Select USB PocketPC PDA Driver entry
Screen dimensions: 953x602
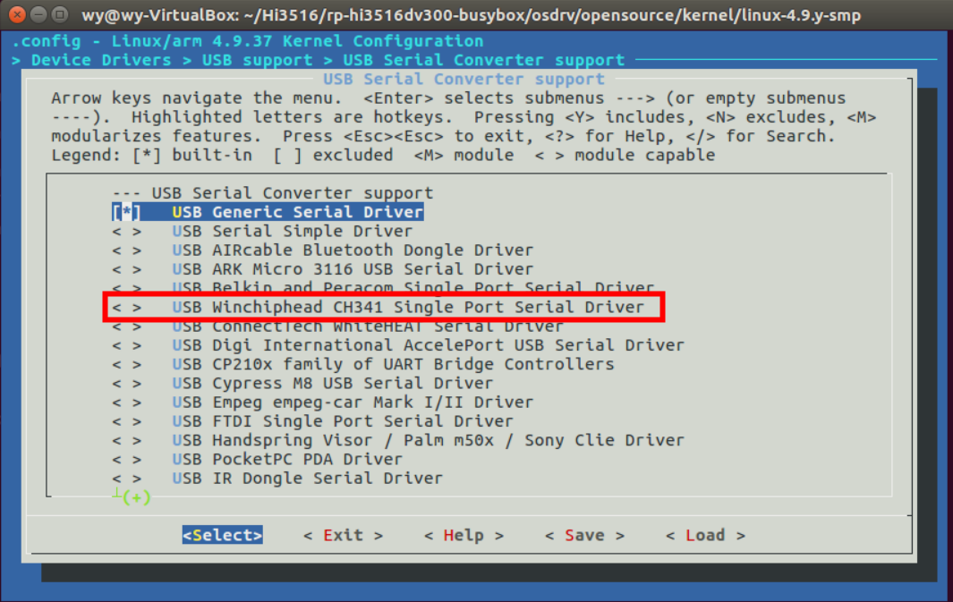click(287, 459)
